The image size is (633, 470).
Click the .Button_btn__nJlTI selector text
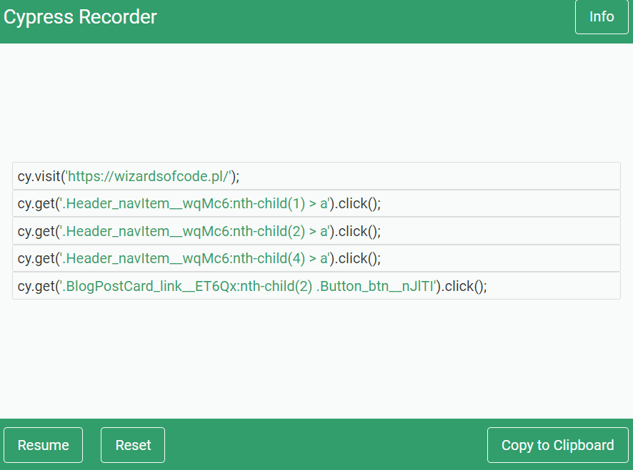click(375, 286)
